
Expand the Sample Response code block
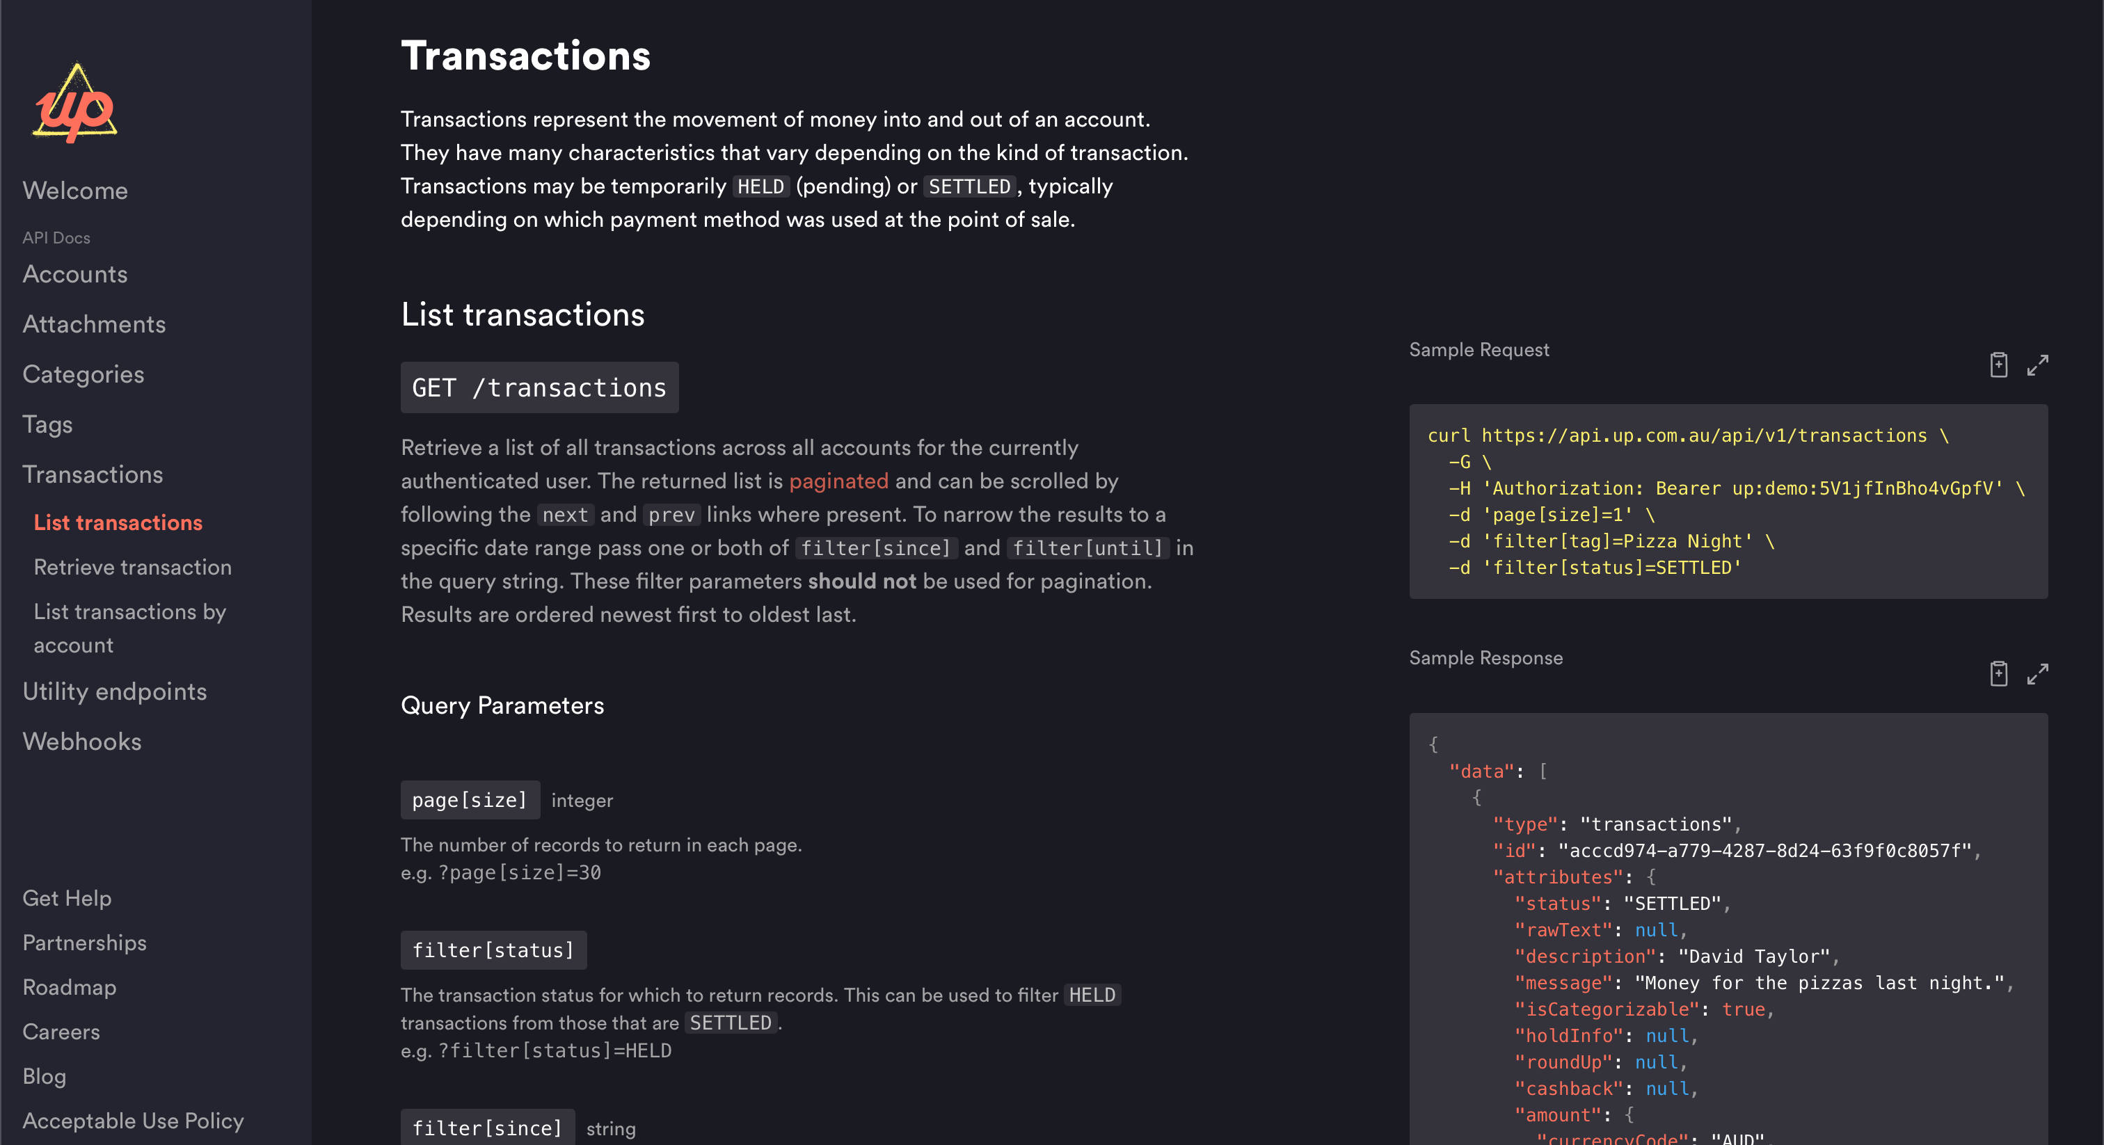(2037, 673)
